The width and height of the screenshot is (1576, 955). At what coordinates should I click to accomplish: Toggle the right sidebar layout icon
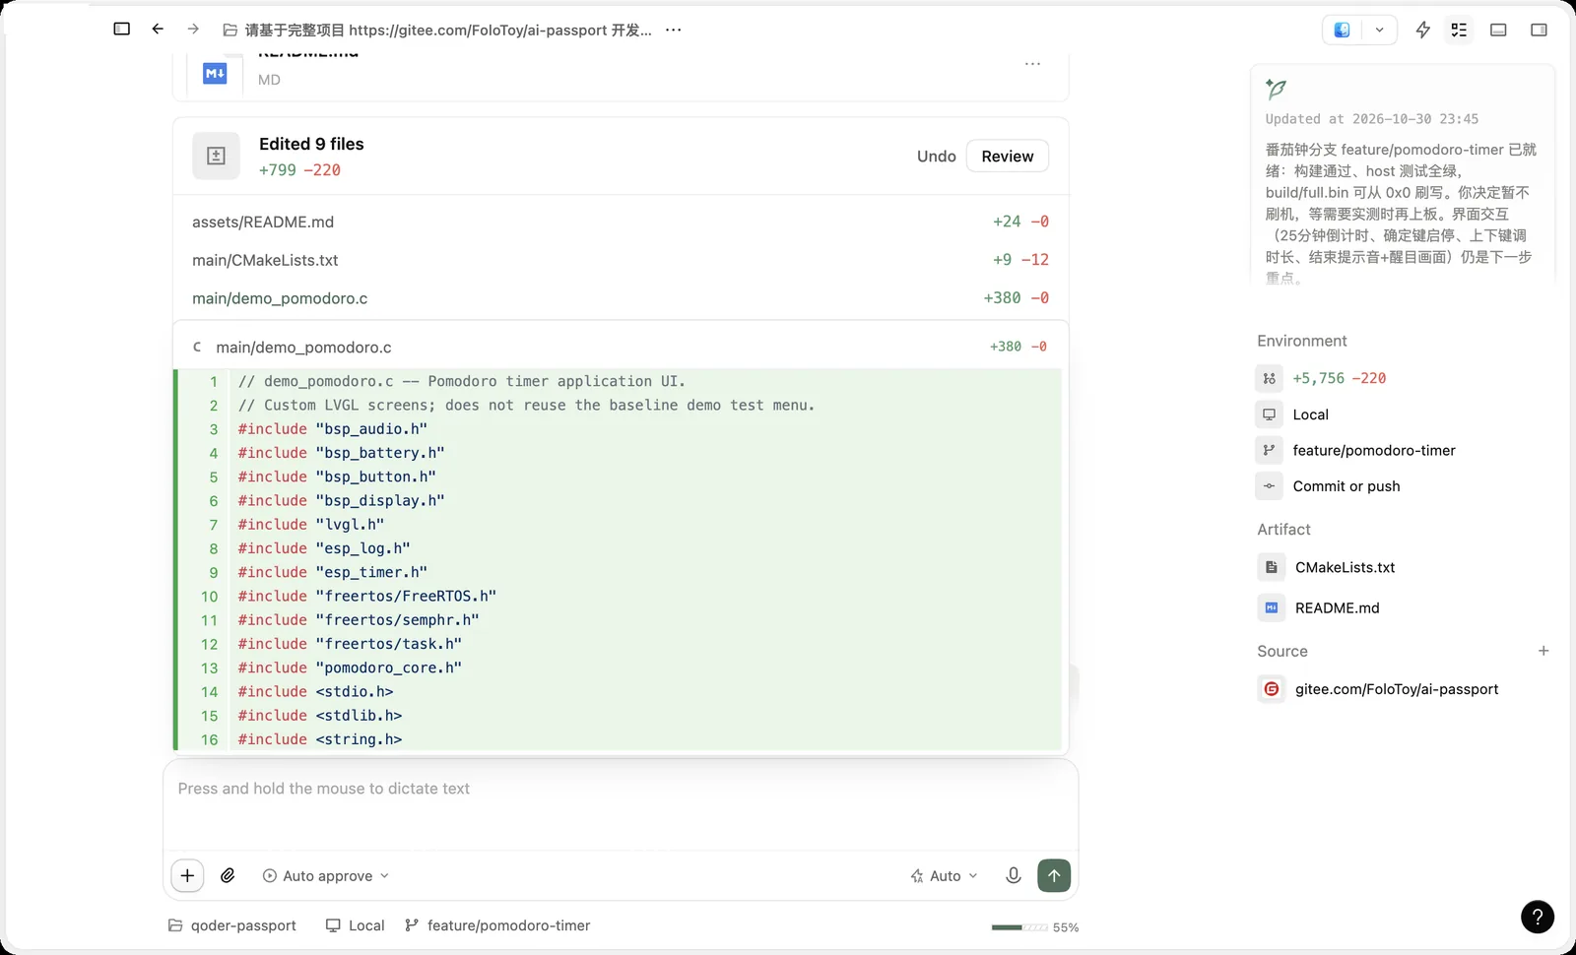coord(1539,30)
